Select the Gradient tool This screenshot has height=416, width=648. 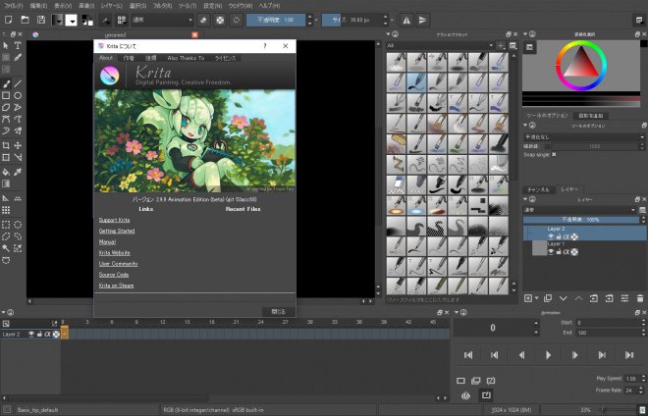coord(6,183)
